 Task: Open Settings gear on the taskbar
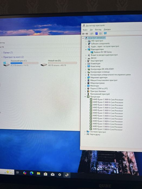(60, 175)
